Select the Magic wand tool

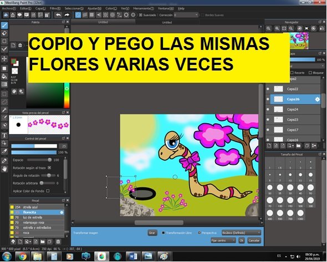click(x=4, y=110)
